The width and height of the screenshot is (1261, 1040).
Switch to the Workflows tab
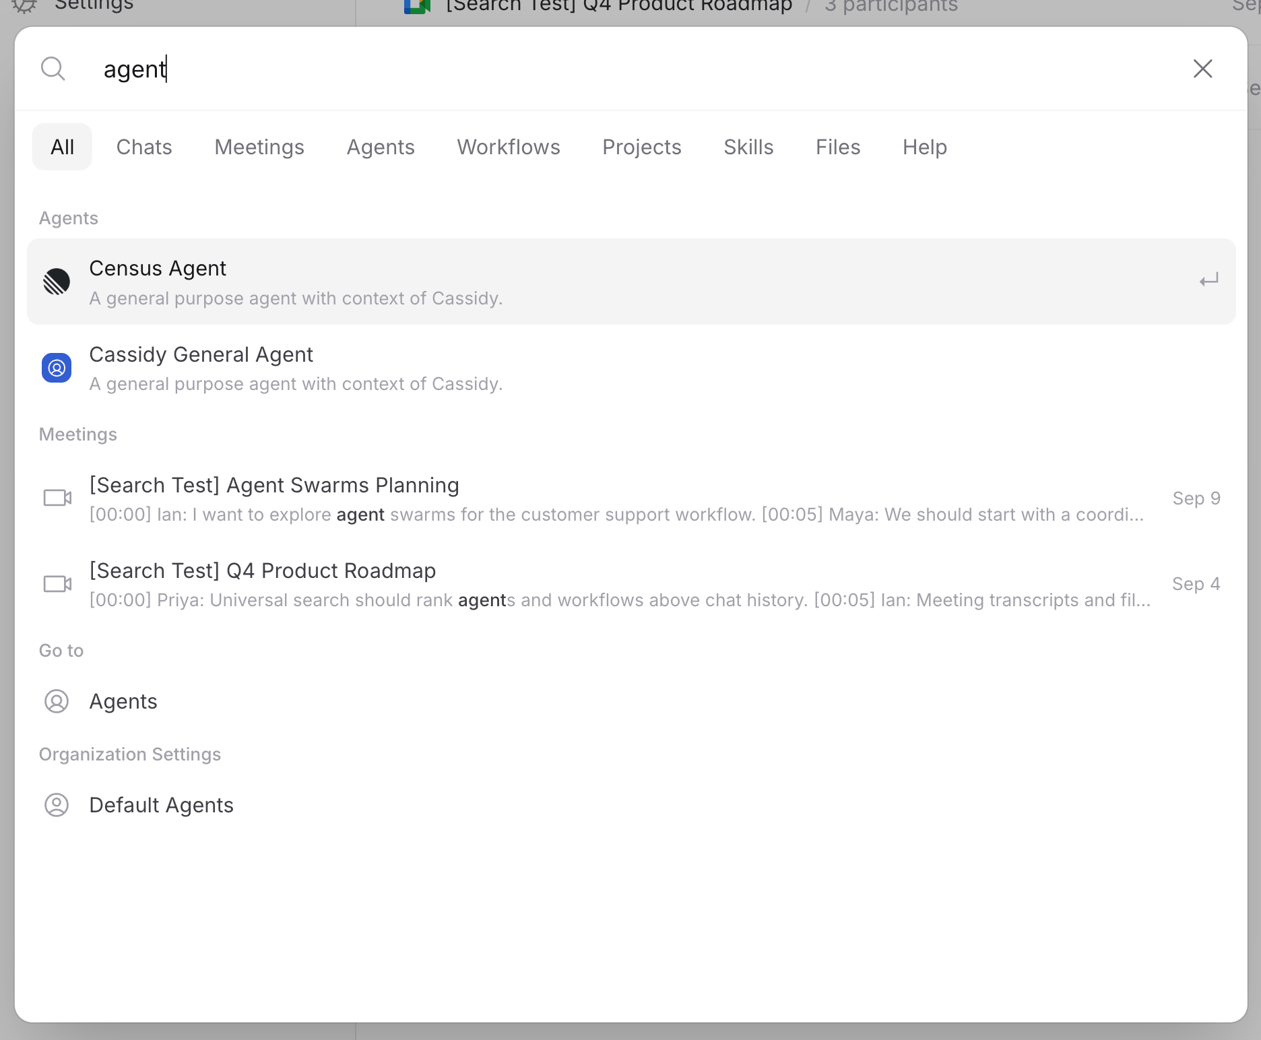point(509,147)
